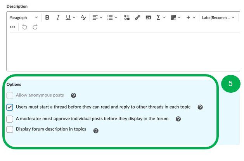Viewport: 244px width, 161px height.
Task: Enable Allow anonymous posts checkbox
Action: click(10, 95)
